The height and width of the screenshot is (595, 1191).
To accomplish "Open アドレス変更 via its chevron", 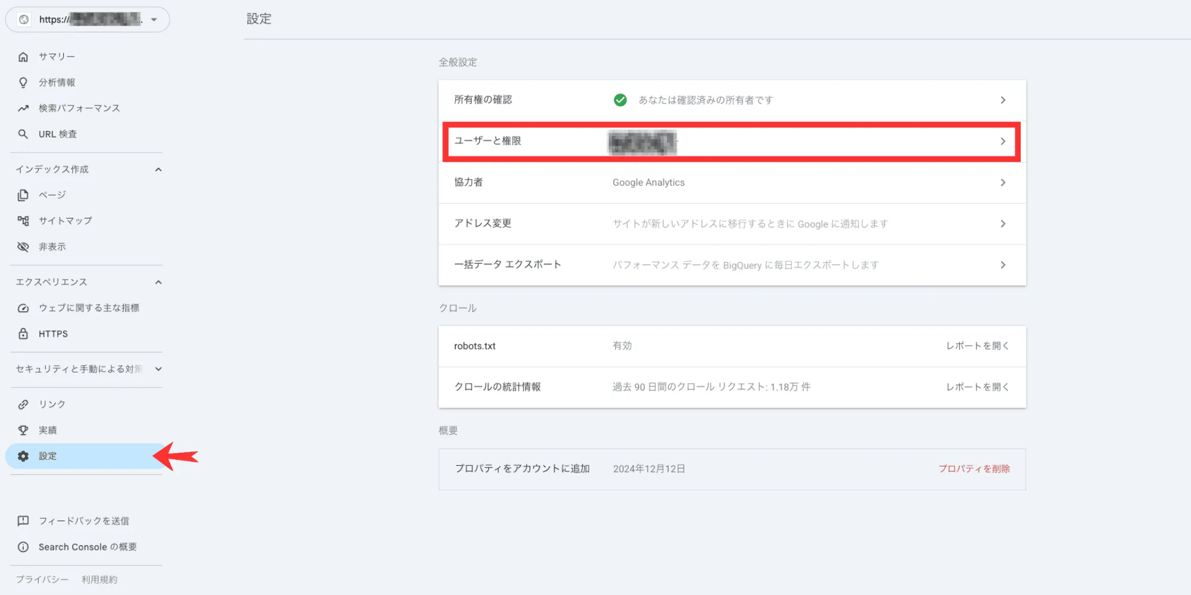I will point(1003,224).
